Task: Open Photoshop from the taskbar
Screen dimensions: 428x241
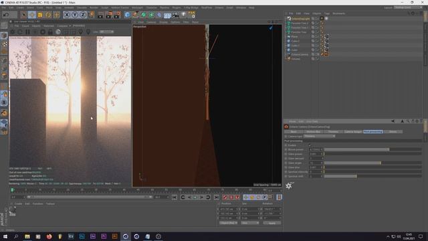Action: tap(82, 236)
